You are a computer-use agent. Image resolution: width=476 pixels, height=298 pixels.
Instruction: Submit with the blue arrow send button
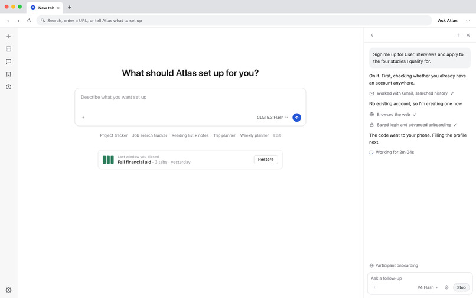pos(296,118)
